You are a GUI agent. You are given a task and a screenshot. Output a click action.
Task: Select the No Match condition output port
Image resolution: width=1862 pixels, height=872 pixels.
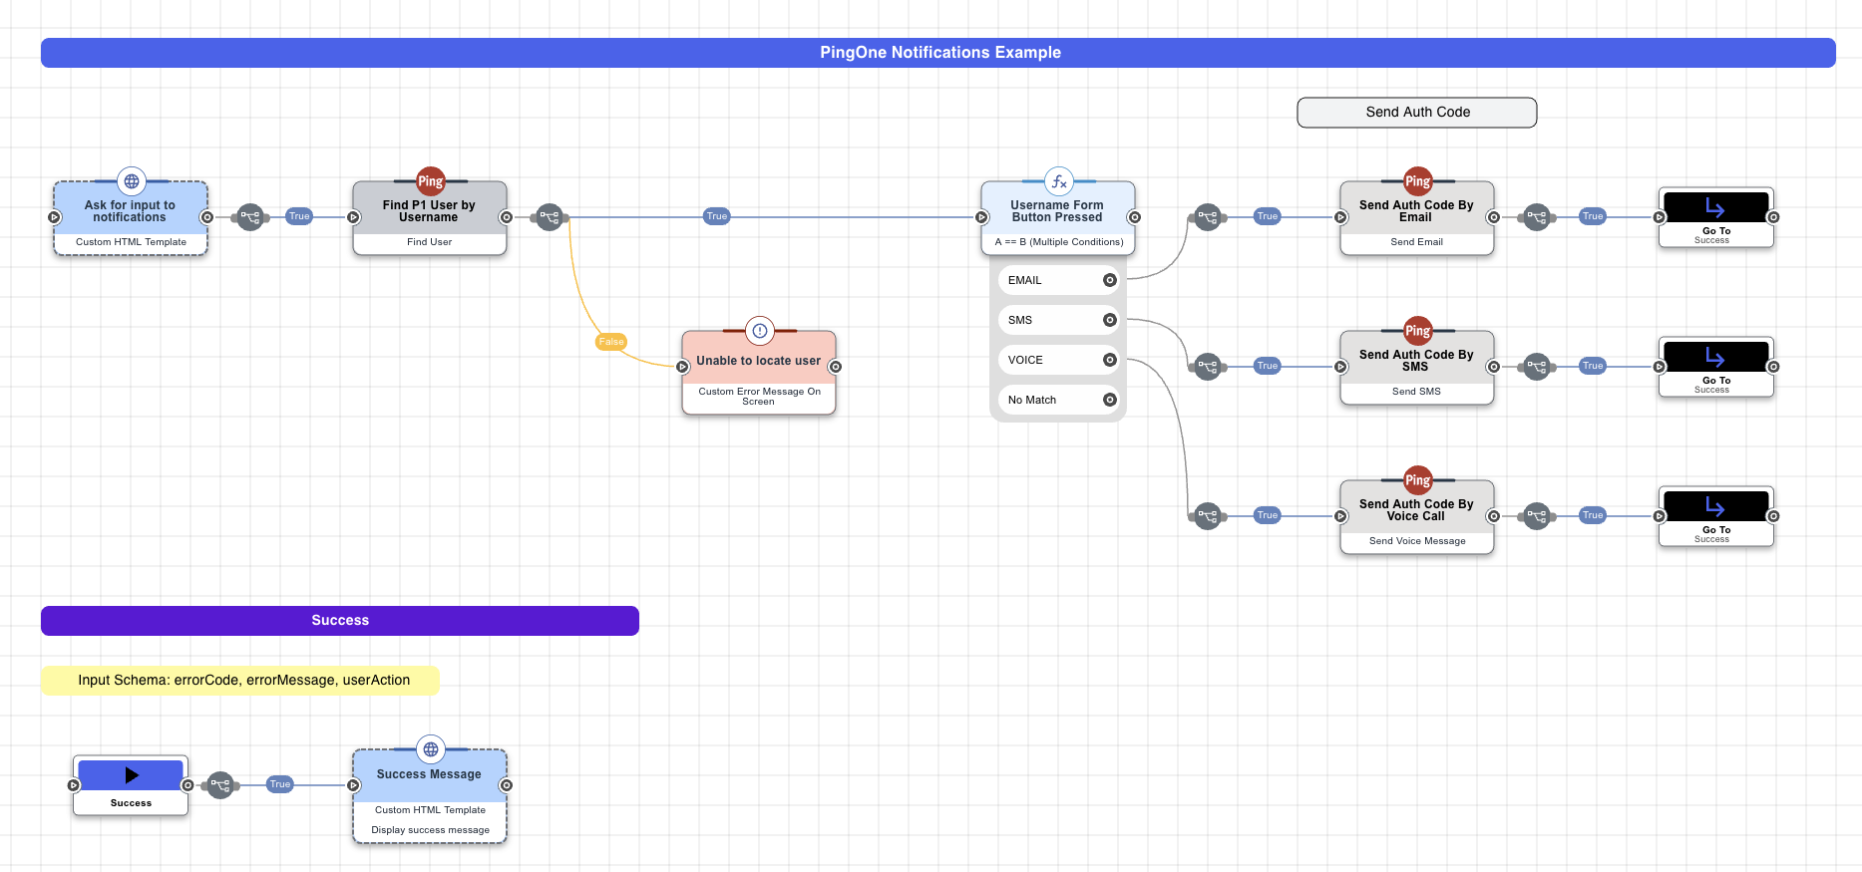pyautogui.click(x=1109, y=400)
